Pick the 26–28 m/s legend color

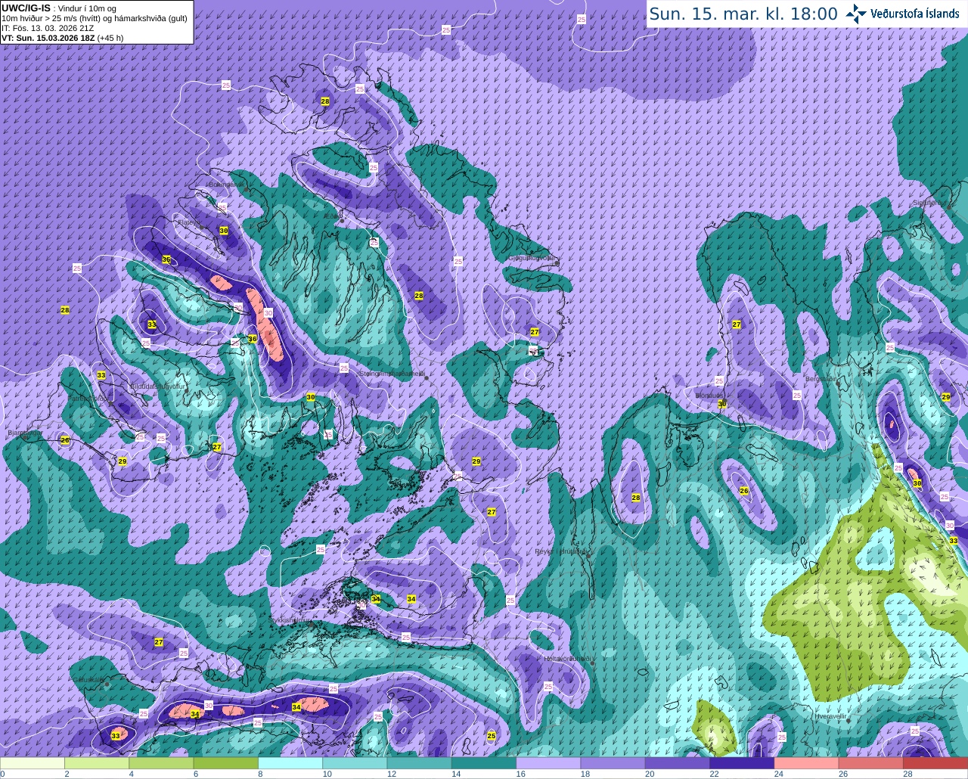point(871,763)
